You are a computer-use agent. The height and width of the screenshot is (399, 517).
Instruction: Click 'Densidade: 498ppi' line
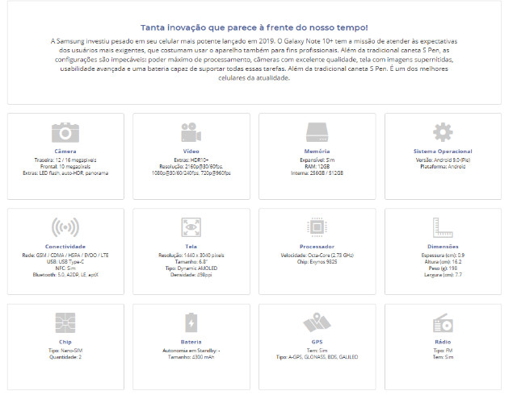(x=191, y=275)
